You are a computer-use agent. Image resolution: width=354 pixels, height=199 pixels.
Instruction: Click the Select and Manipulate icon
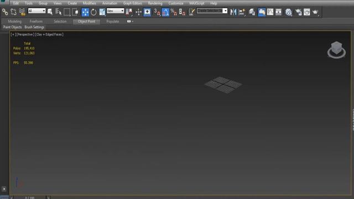pyautogui.click(x=138, y=12)
